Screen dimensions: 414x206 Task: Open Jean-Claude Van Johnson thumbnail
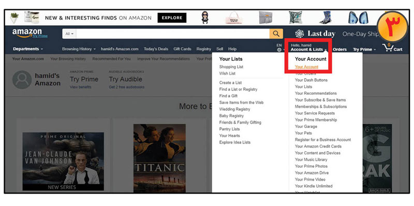63,161
